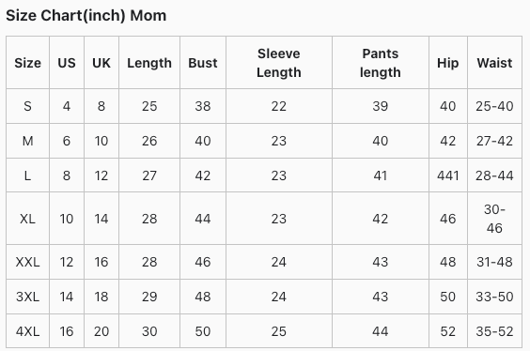Select the 25-40 waist cell

coord(494,106)
